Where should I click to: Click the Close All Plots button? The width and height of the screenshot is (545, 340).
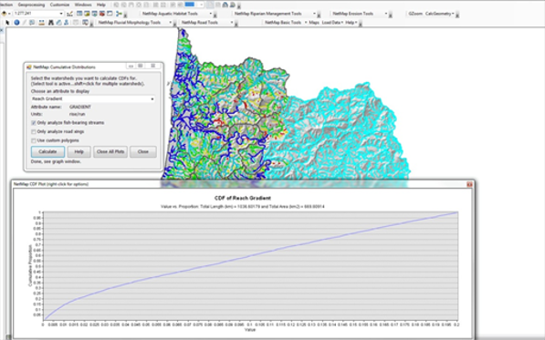click(x=110, y=151)
